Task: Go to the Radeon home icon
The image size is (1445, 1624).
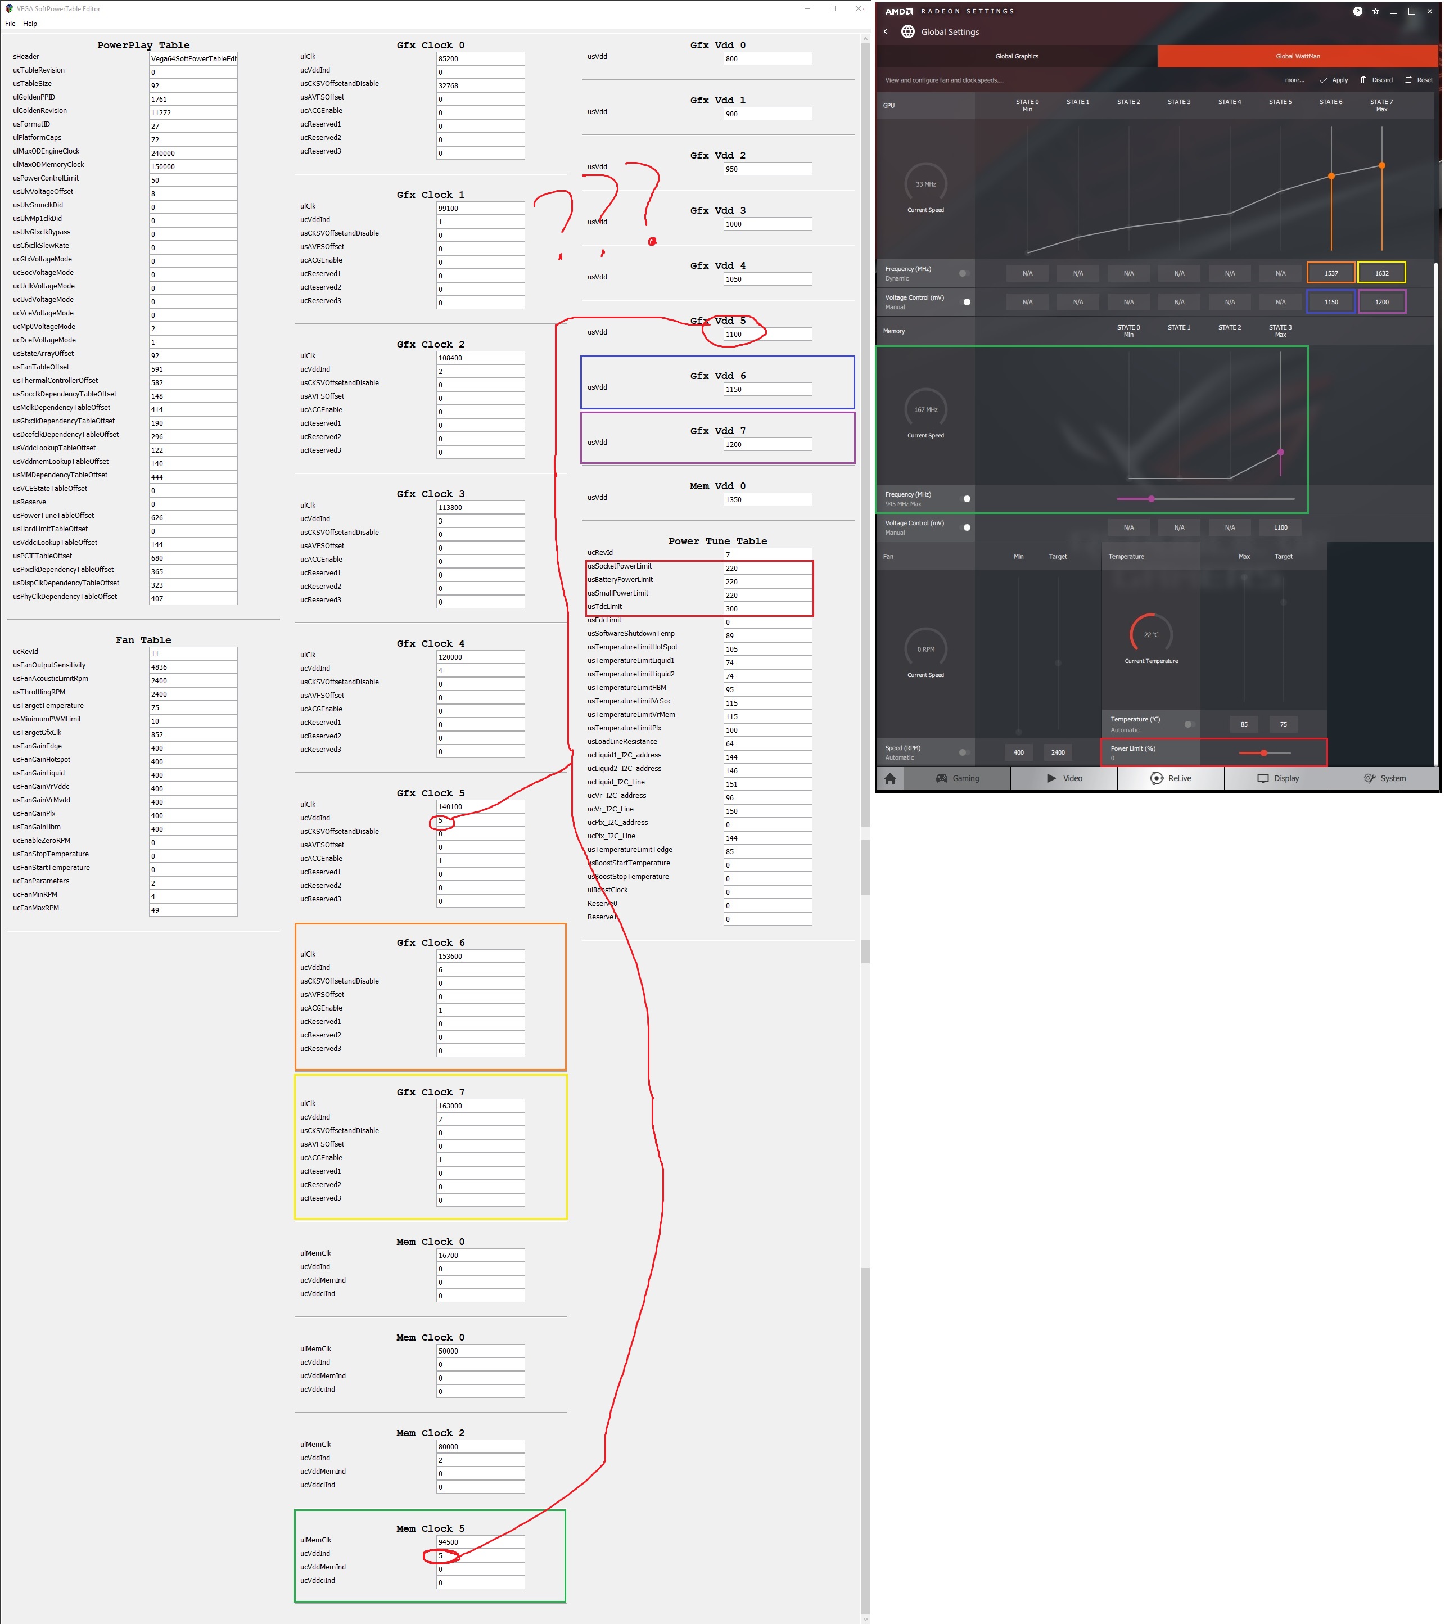Action: coord(889,779)
